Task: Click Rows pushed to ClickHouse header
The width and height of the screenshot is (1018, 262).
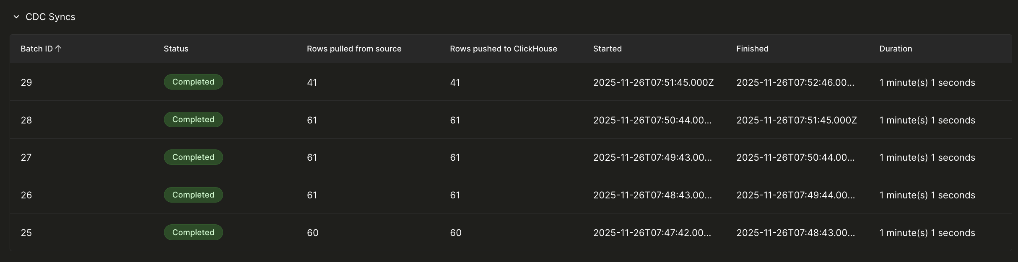Action: pyautogui.click(x=503, y=49)
